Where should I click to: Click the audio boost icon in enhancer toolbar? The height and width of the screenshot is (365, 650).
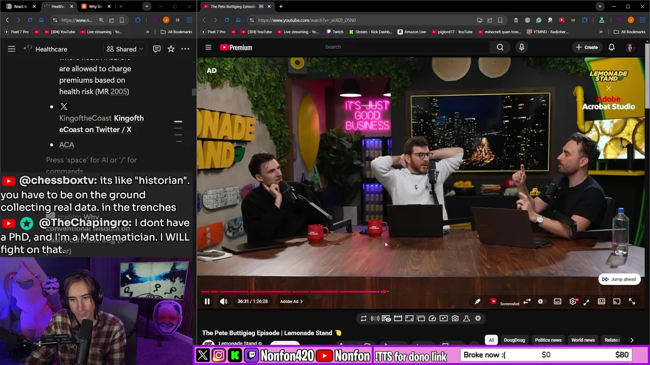[375, 318]
